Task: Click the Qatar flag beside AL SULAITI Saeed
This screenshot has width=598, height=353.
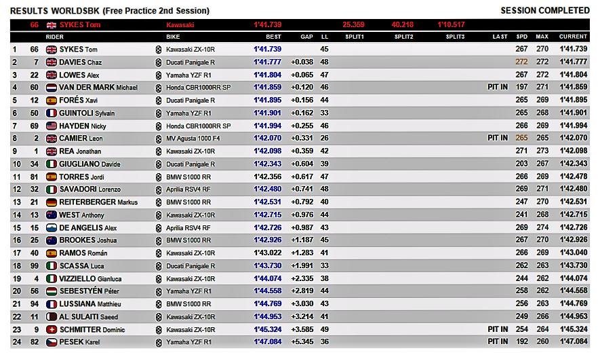Action: (x=51, y=317)
